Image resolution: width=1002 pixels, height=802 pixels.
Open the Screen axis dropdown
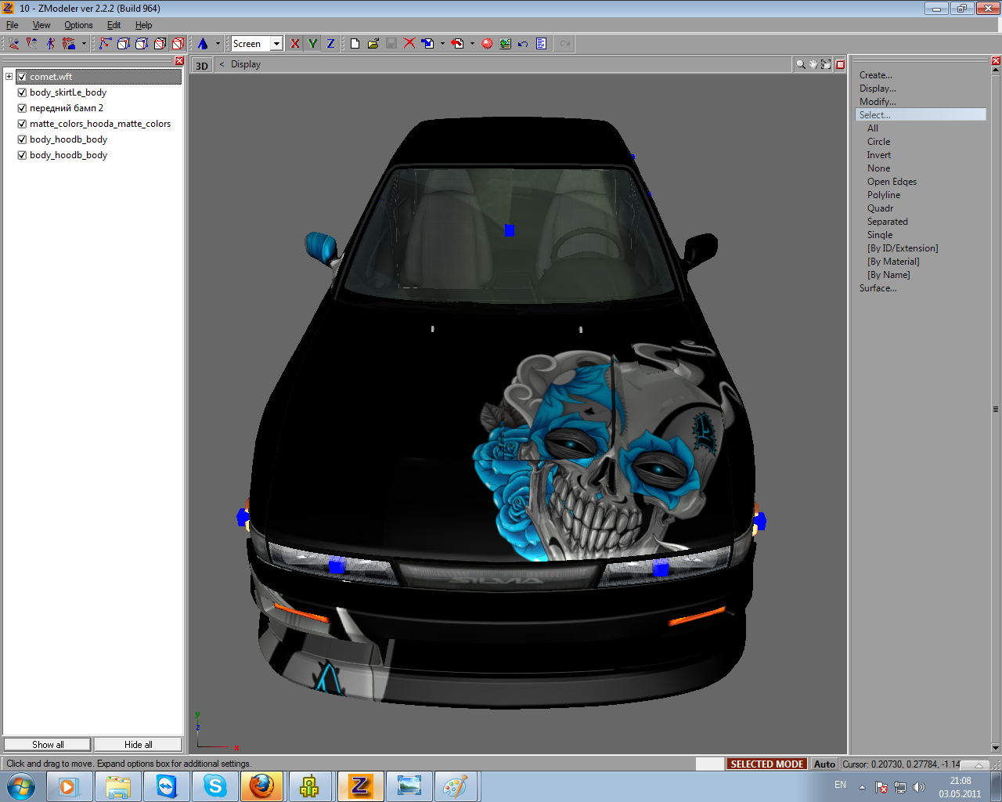(x=276, y=44)
